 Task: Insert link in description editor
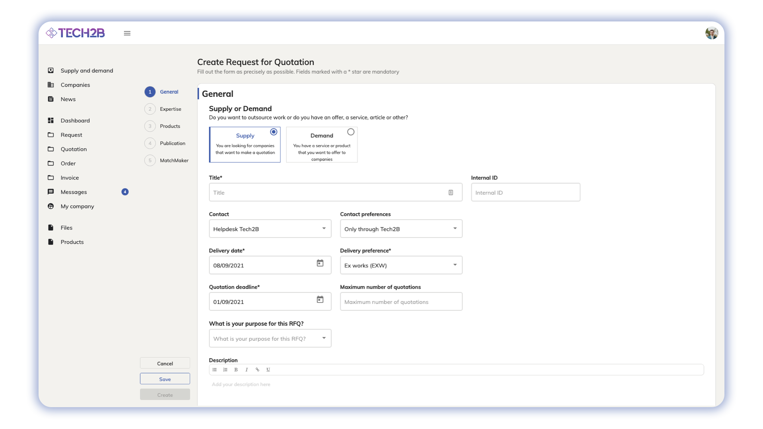coord(258,370)
